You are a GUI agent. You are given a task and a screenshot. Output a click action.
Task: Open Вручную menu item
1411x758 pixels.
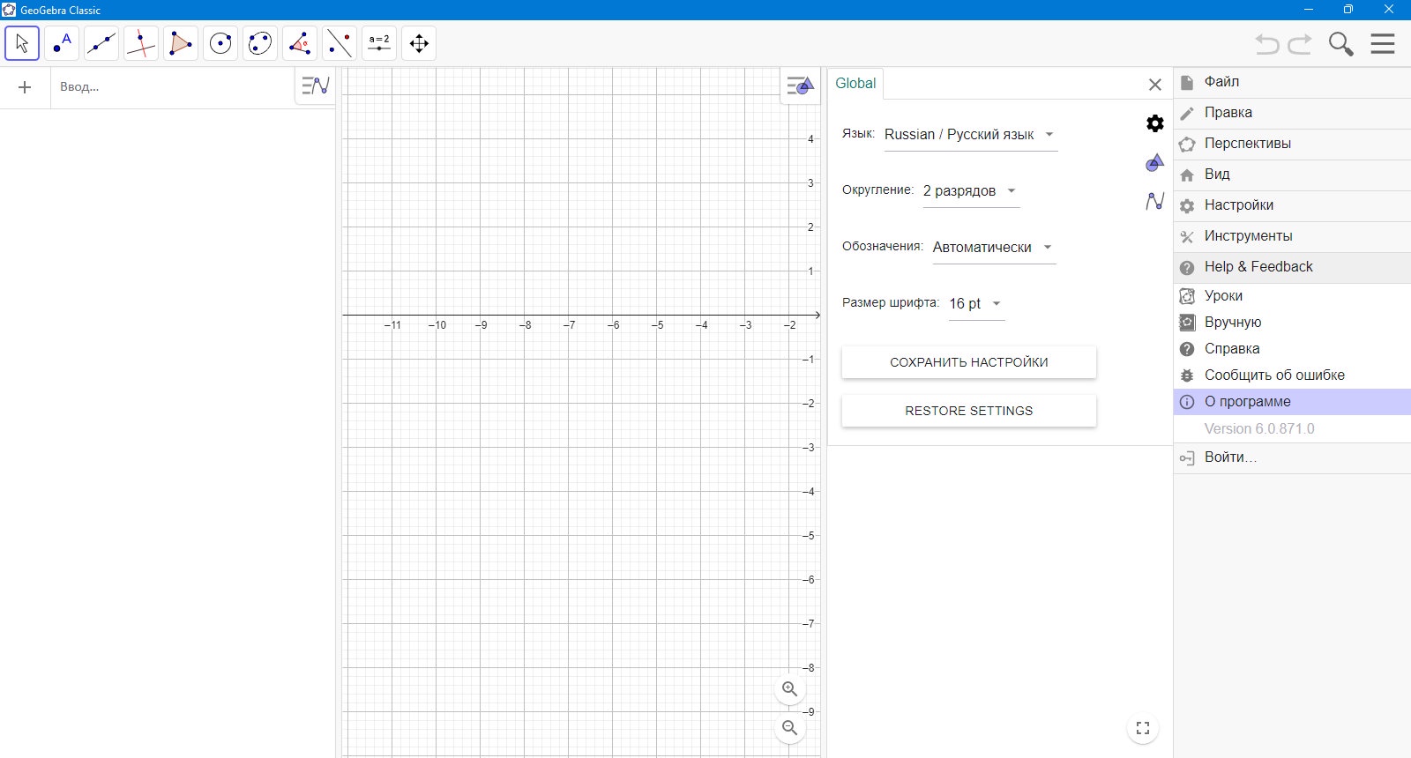point(1292,323)
